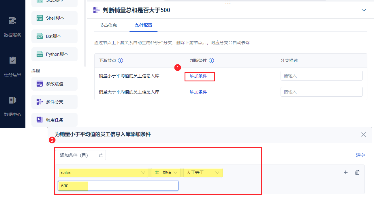
Task: Click the info icon beside 判断条件
Action: pos(211,61)
